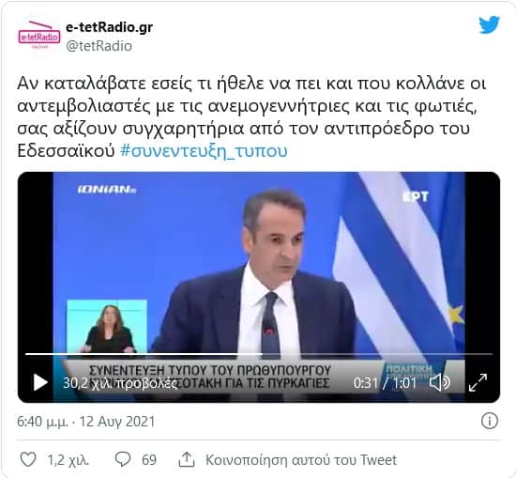516x478 pixels.
Task: Open the @tetRadio handle
Action: [x=99, y=46]
